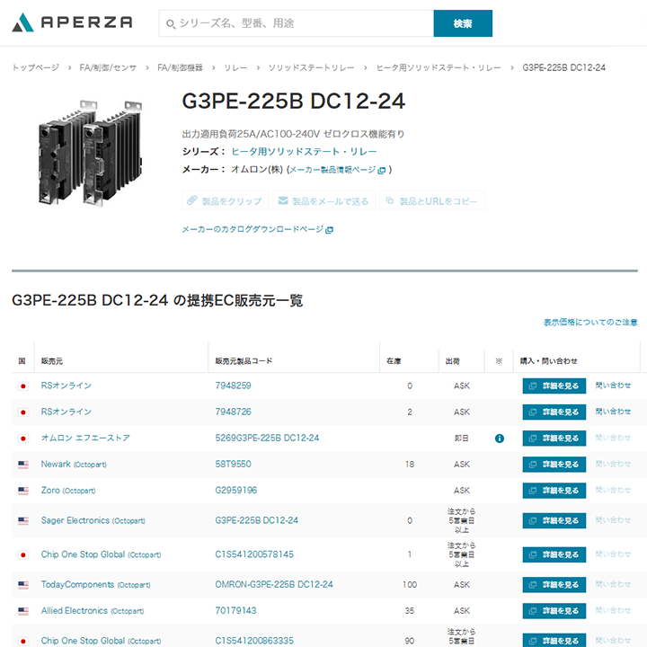Click 表示価格についてのご注意 link

click(x=590, y=322)
